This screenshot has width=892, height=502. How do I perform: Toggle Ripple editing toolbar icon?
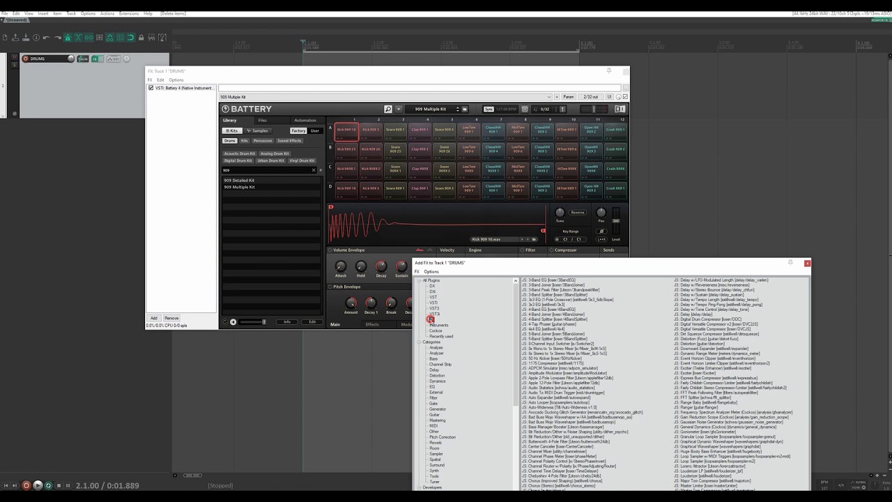click(99, 38)
